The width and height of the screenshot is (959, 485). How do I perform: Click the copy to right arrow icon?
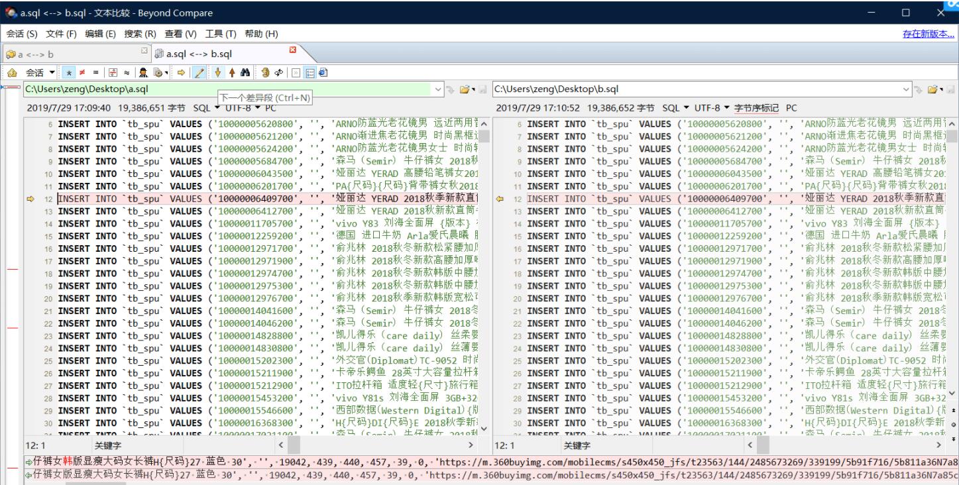pos(182,72)
